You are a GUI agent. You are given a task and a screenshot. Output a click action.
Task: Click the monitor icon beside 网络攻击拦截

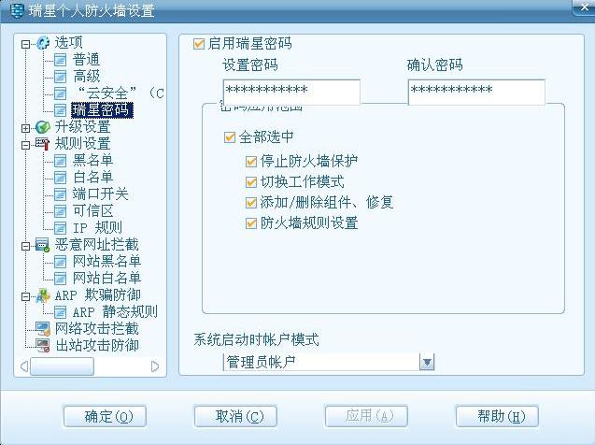pos(43,329)
